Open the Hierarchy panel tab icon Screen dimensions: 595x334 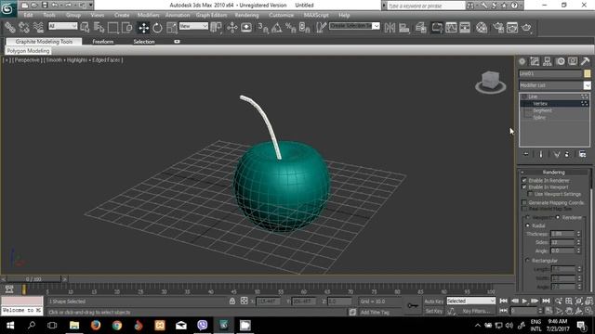click(x=548, y=61)
